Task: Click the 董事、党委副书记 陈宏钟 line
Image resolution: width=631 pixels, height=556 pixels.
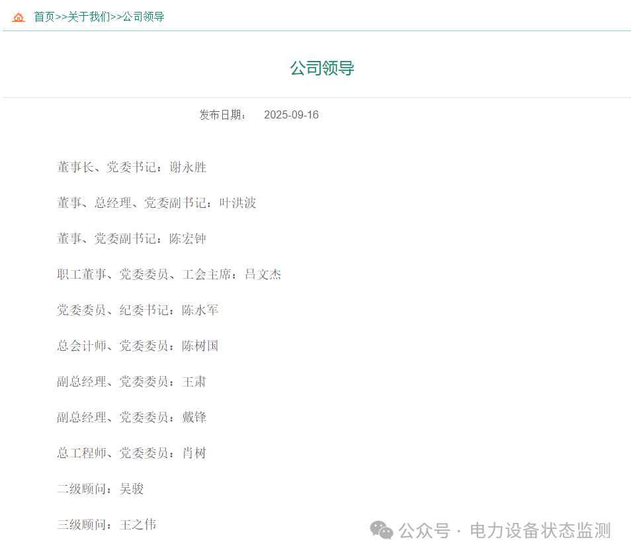Action: pos(132,239)
